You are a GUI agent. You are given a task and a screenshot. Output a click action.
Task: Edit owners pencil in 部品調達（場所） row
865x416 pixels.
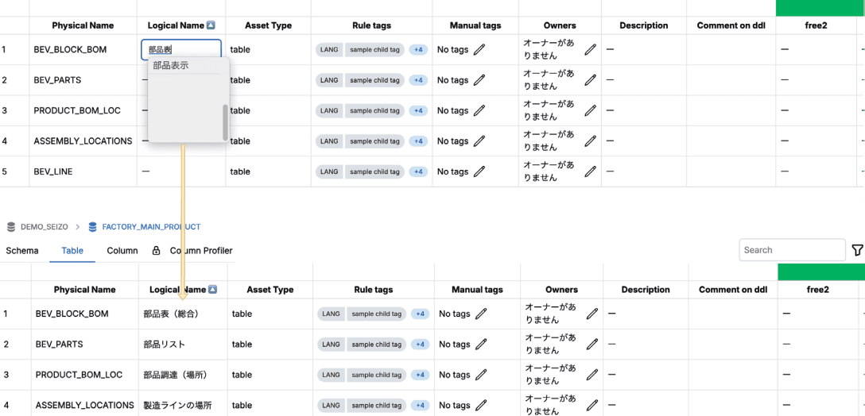point(592,375)
